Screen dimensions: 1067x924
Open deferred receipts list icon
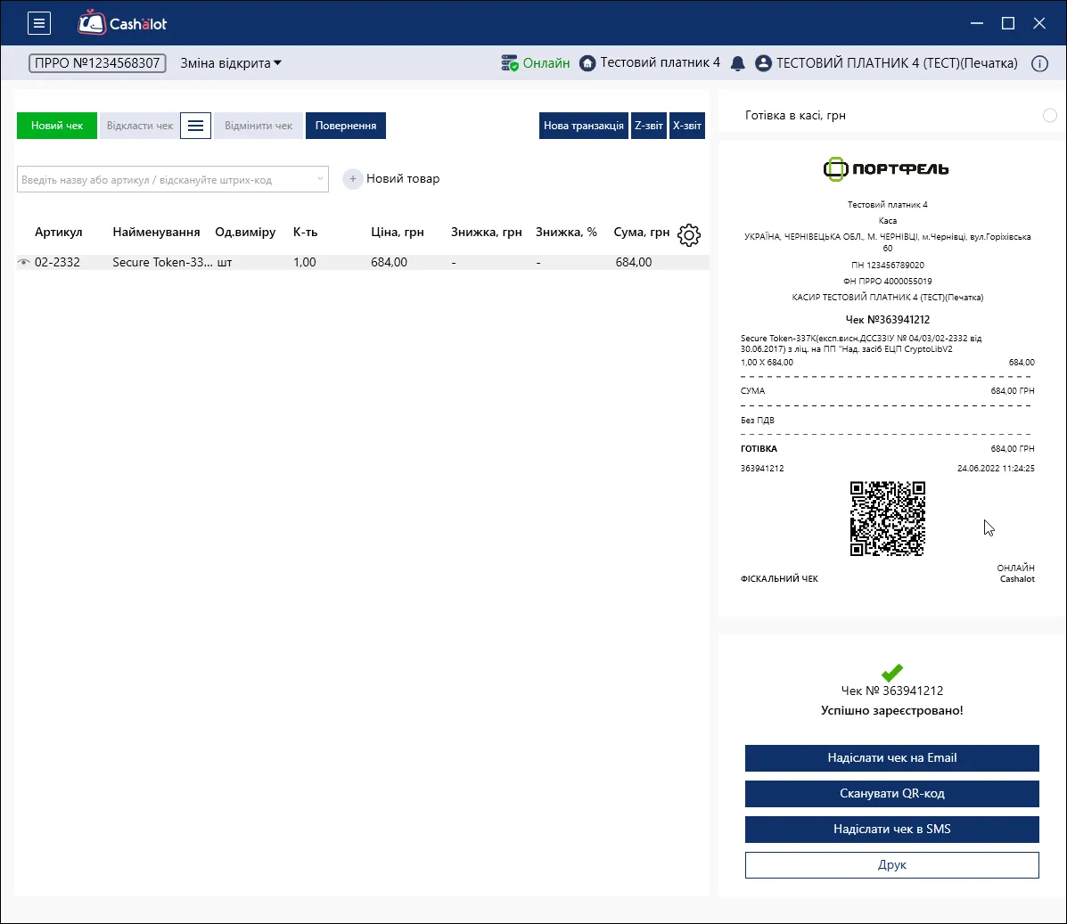pyautogui.click(x=195, y=126)
